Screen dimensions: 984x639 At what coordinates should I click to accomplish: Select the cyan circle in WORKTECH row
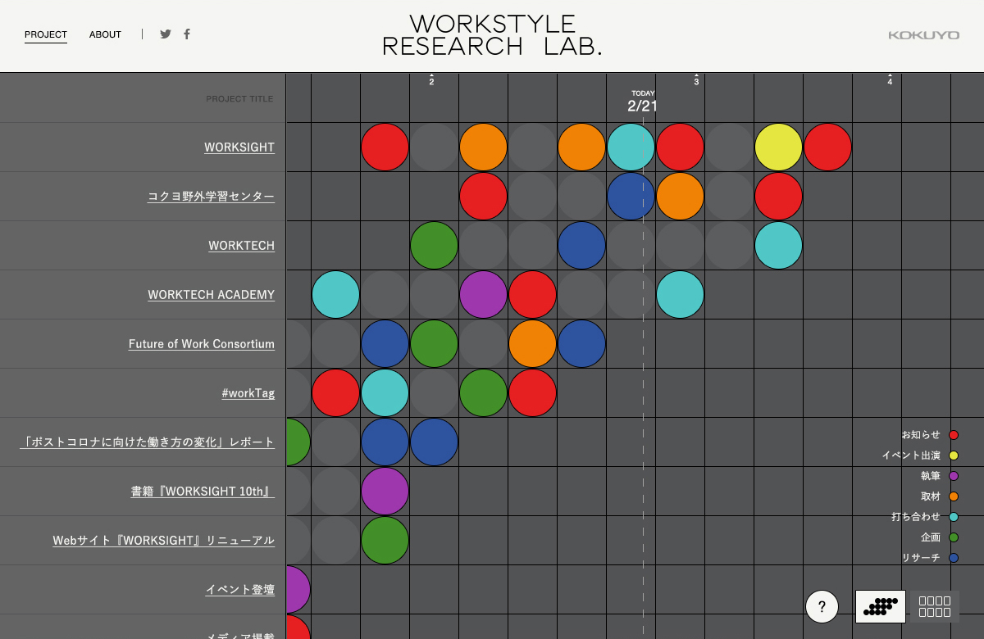(778, 246)
